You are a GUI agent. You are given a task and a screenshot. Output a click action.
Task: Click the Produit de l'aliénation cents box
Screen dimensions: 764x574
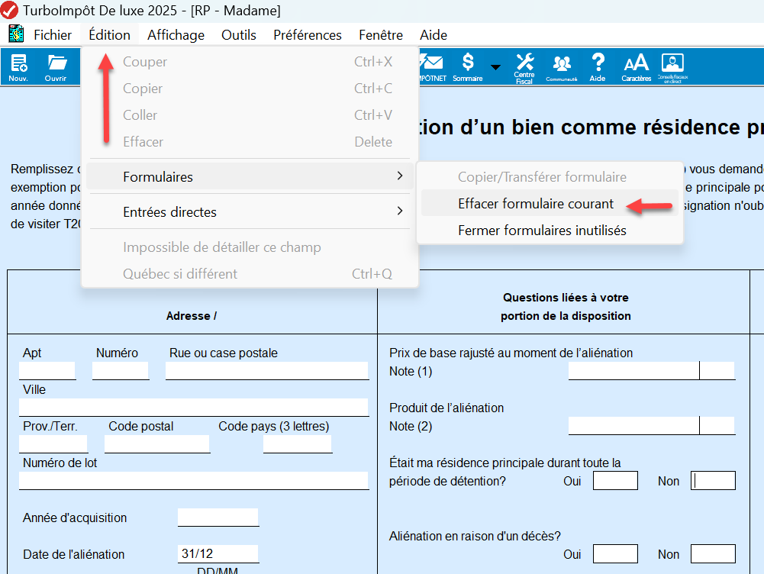coord(717,425)
